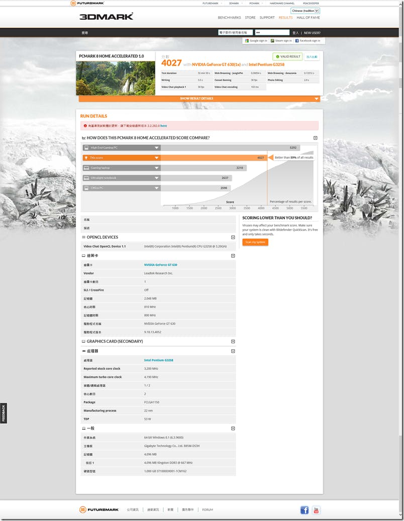Click the monitor icon beside High End Gaming PC
This screenshot has width=404, height=521.
point(86,147)
